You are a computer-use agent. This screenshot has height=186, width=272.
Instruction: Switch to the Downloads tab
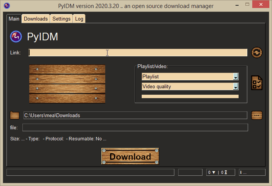pyautogui.click(x=36, y=19)
